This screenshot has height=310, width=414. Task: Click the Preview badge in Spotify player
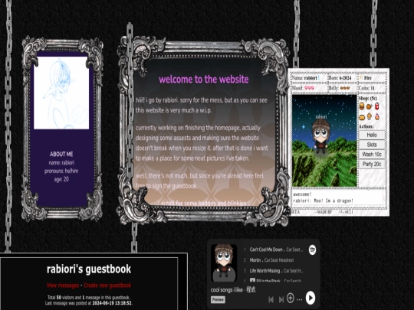click(x=218, y=299)
